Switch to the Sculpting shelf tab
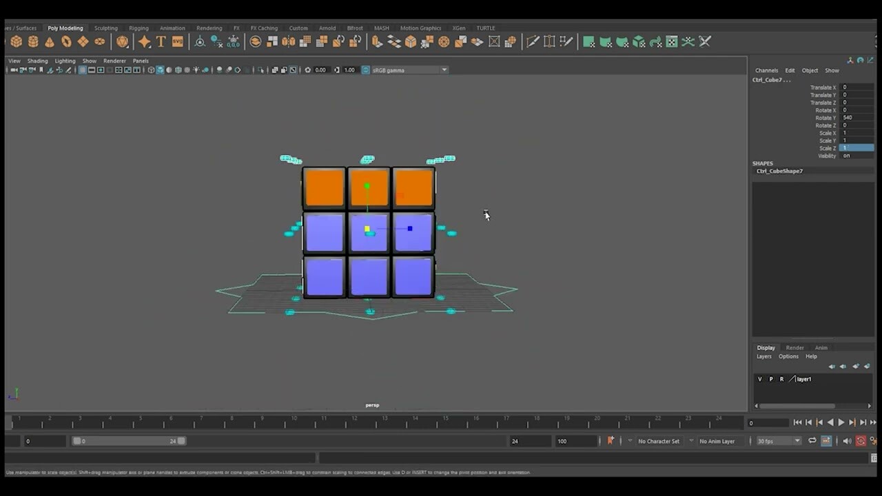 point(106,28)
